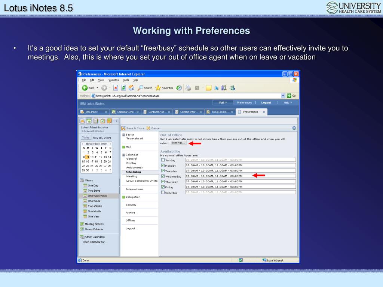Click the Cancel toolbar button
Image resolution: width=383 pixels, height=287 pixels.
tap(153, 128)
